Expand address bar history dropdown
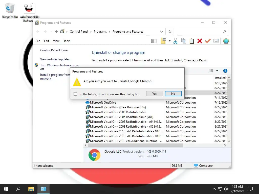This screenshot has height=194, width=259. pos(162,32)
